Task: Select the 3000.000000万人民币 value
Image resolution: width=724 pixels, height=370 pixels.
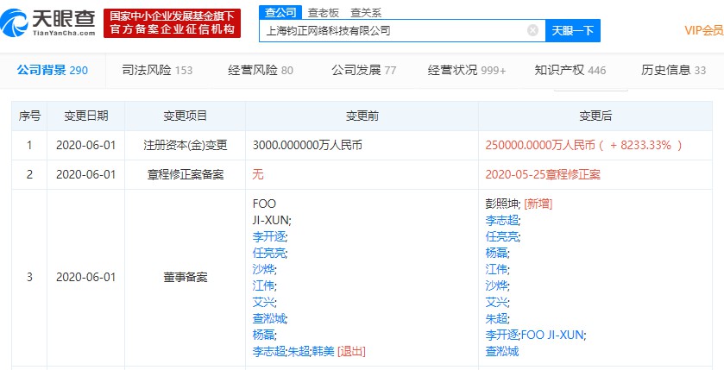Action: pyautogui.click(x=307, y=145)
